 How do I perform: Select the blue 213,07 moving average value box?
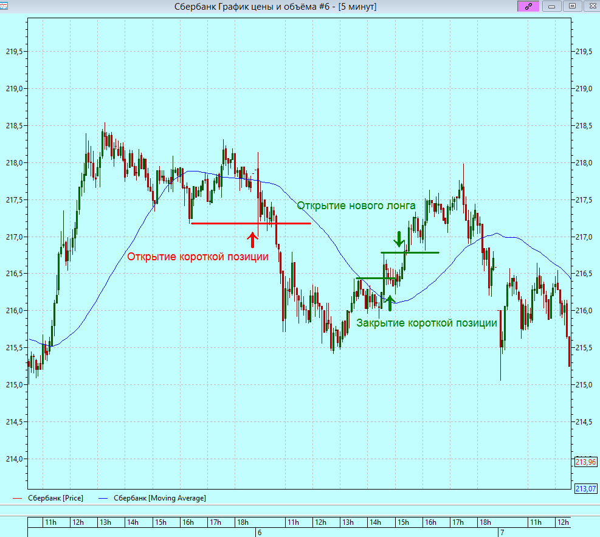(x=586, y=489)
